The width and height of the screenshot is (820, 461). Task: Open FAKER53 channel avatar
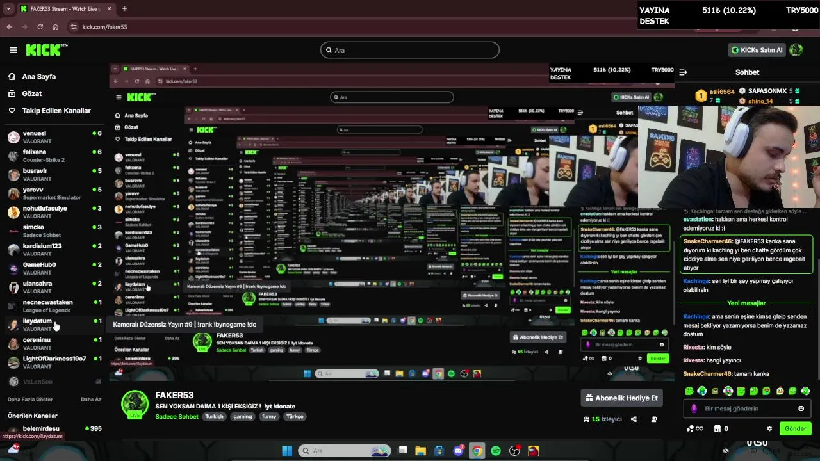pyautogui.click(x=135, y=404)
